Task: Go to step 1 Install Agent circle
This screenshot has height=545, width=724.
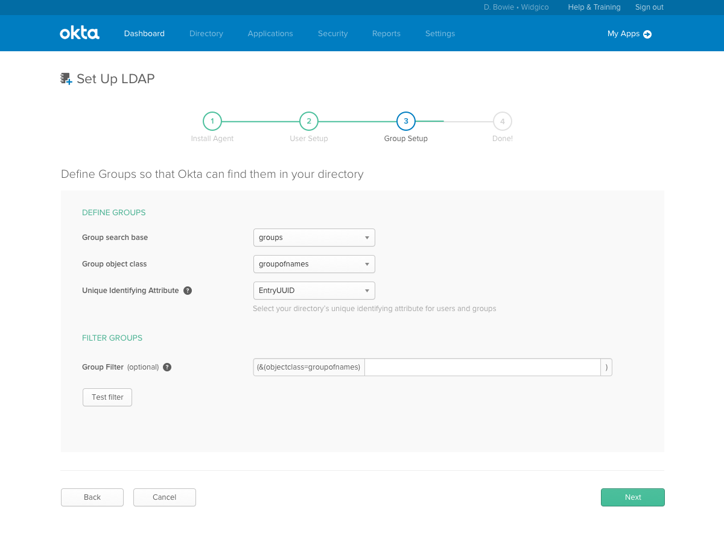Action: point(212,121)
